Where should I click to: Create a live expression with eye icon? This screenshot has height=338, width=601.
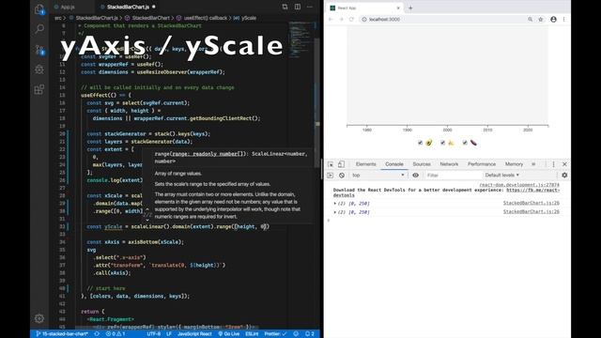(x=415, y=176)
